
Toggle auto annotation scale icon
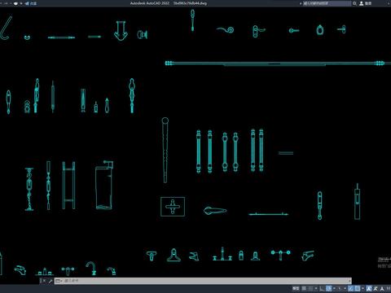click(x=376, y=288)
